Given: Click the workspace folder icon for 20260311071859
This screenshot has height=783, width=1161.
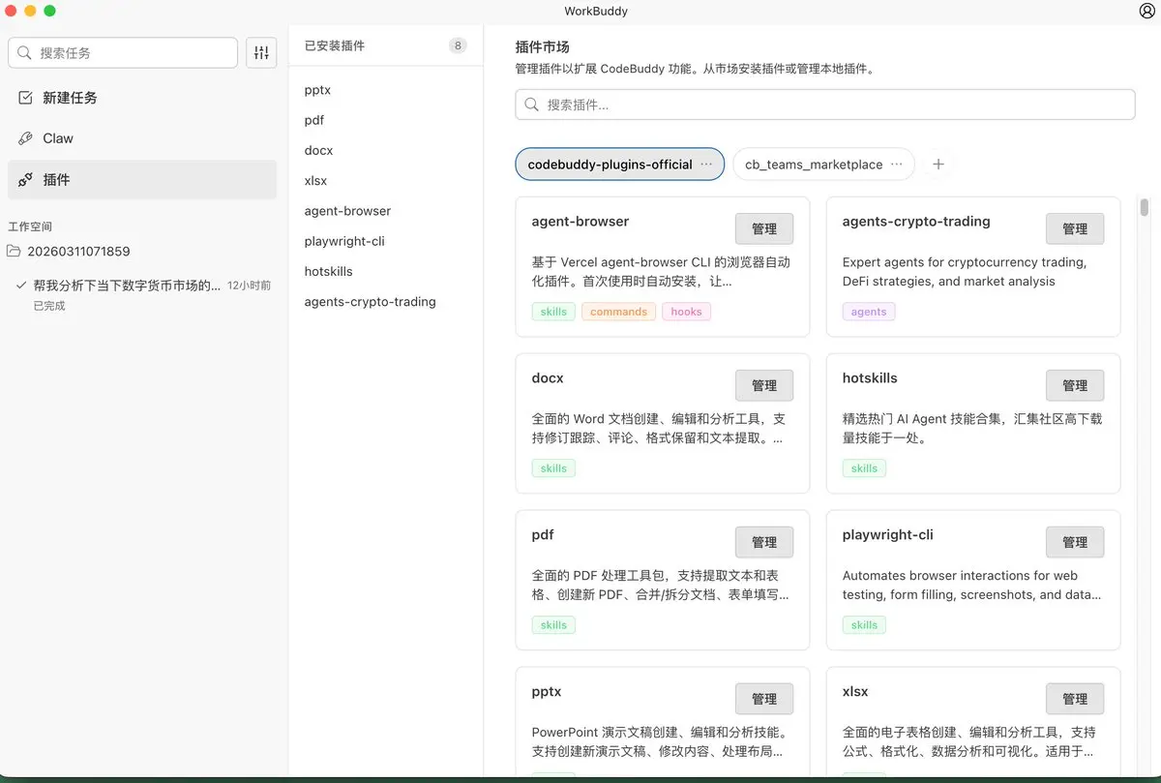Looking at the screenshot, I should tap(15, 252).
